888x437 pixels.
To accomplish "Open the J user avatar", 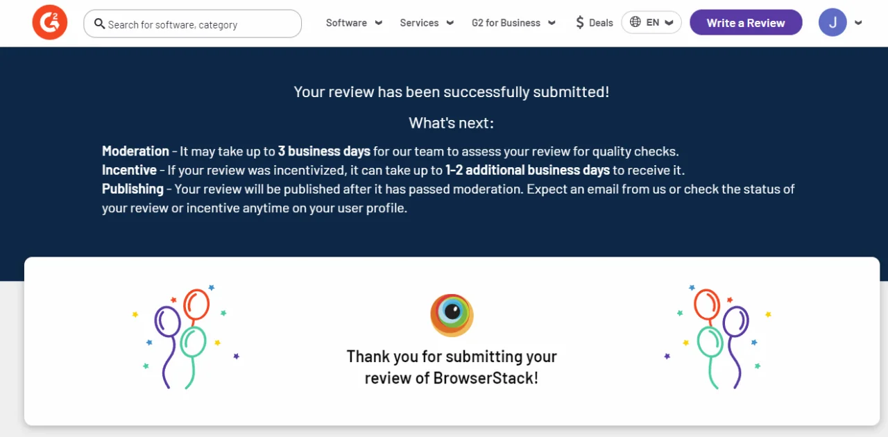I will click(x=832, y=22).
